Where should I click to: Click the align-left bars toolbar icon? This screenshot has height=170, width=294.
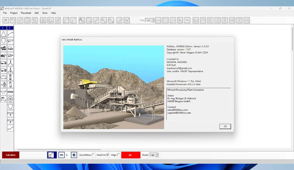pyautogui.click(x=210, y=20)
